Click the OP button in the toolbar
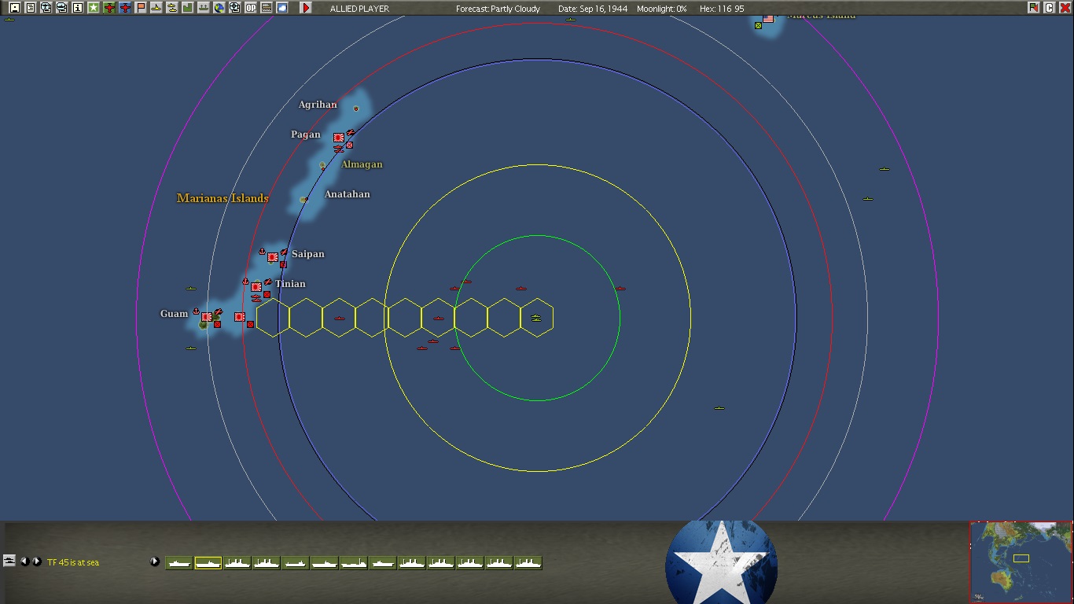1074x604 pixels. (251, 8)
